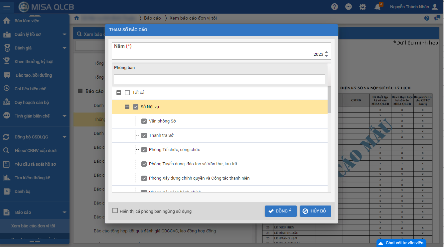The width and height of the screenshot is (444, 247).
Task: Open the settings gear icon
Action: coord(363,7)
